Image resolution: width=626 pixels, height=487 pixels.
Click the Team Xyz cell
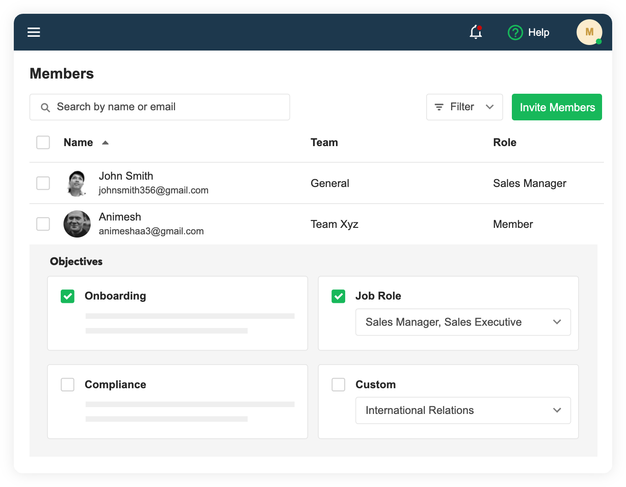335,224
